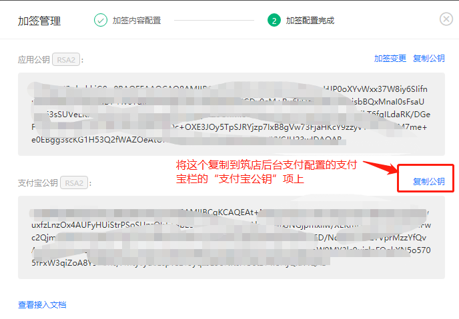Click the progress line between steps
This screenshot has width=459, height=319.
(214, 20)
